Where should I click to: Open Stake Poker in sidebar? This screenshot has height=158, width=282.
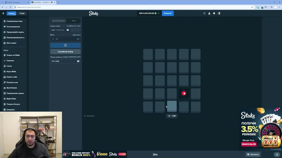(11, 99)
